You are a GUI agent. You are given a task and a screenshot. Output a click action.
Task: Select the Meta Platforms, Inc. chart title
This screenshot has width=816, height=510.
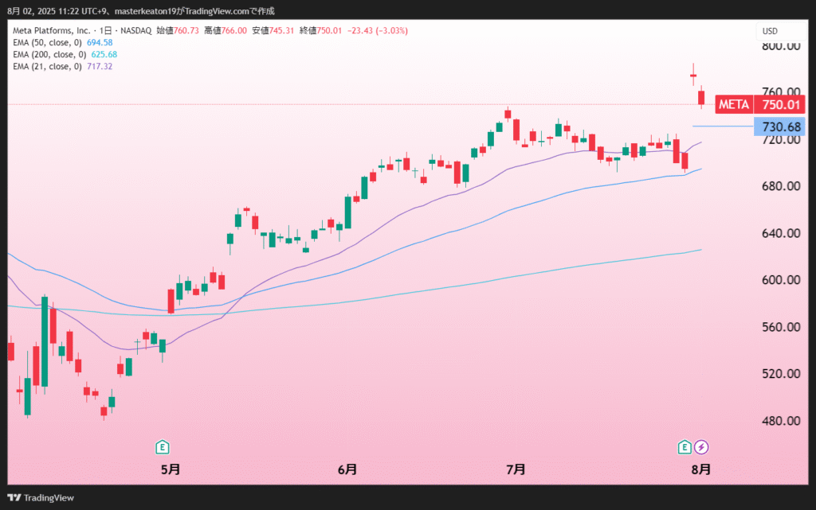(x=52, y=31)
